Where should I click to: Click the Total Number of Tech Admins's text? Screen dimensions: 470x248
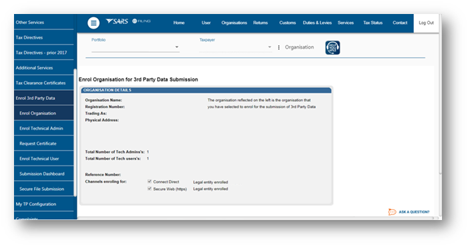[115, 152]
